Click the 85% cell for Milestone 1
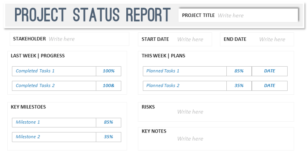The height and width of the screenshot is (154, 308). tap(109, 122)
